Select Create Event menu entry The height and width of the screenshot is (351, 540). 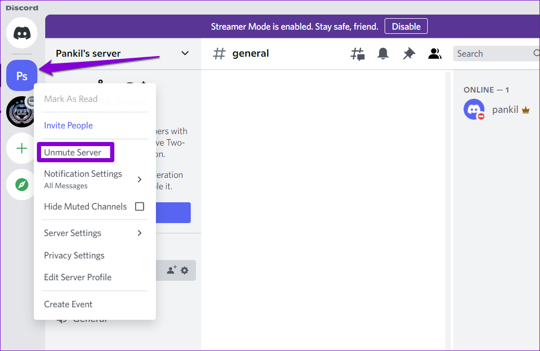95,304
